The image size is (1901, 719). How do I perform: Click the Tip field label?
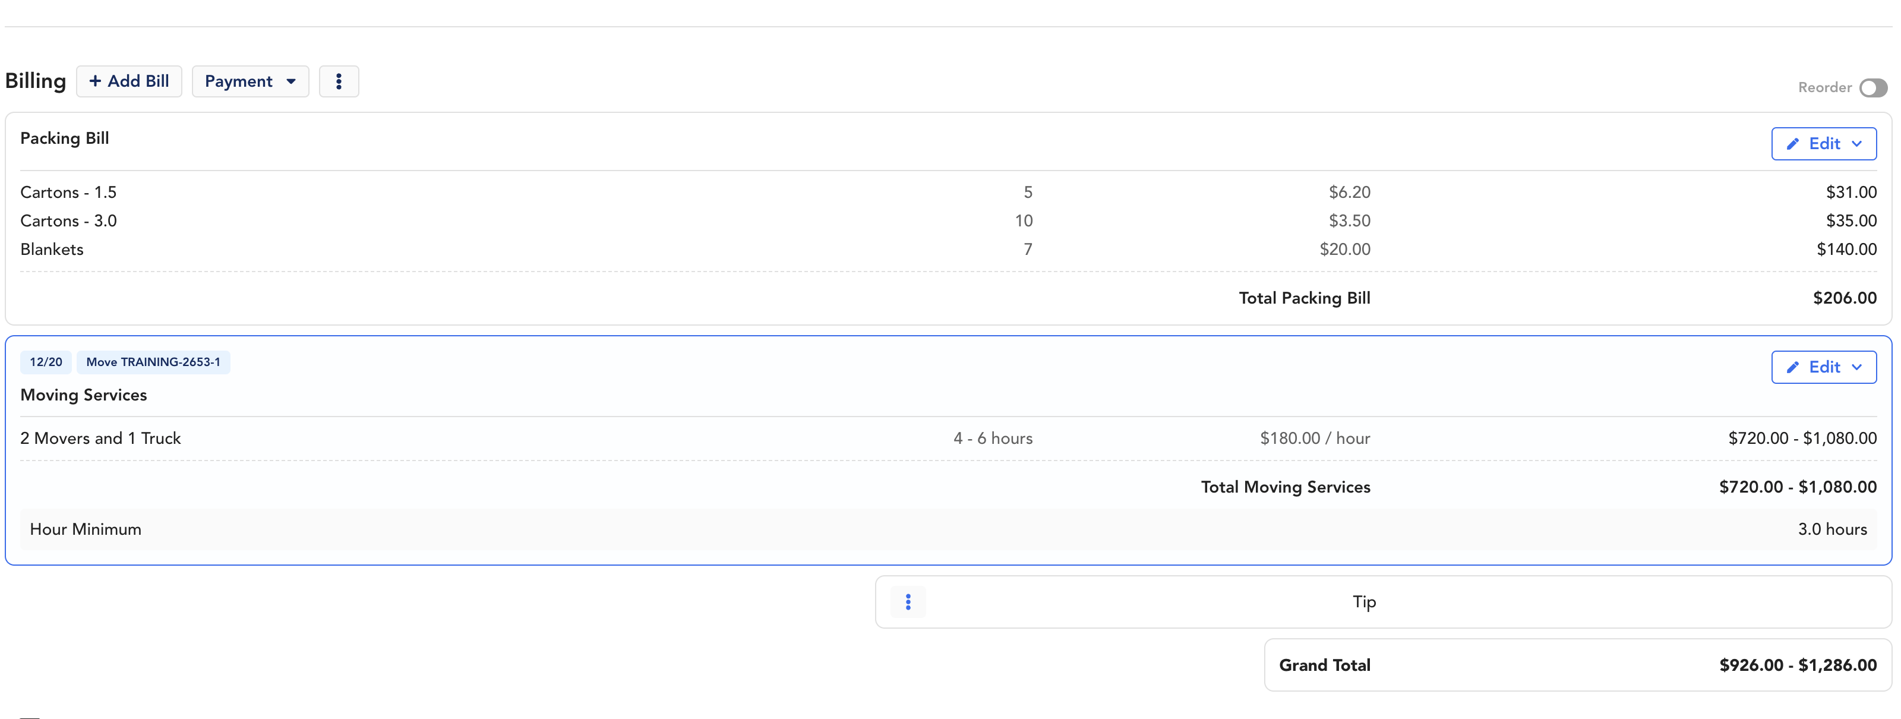coord(1364,603)
